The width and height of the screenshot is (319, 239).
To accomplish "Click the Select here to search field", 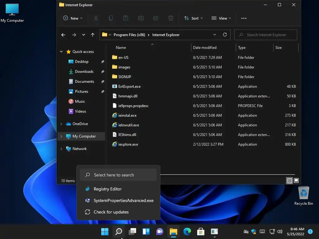I will pyautogui.click(x=118, y=175).
